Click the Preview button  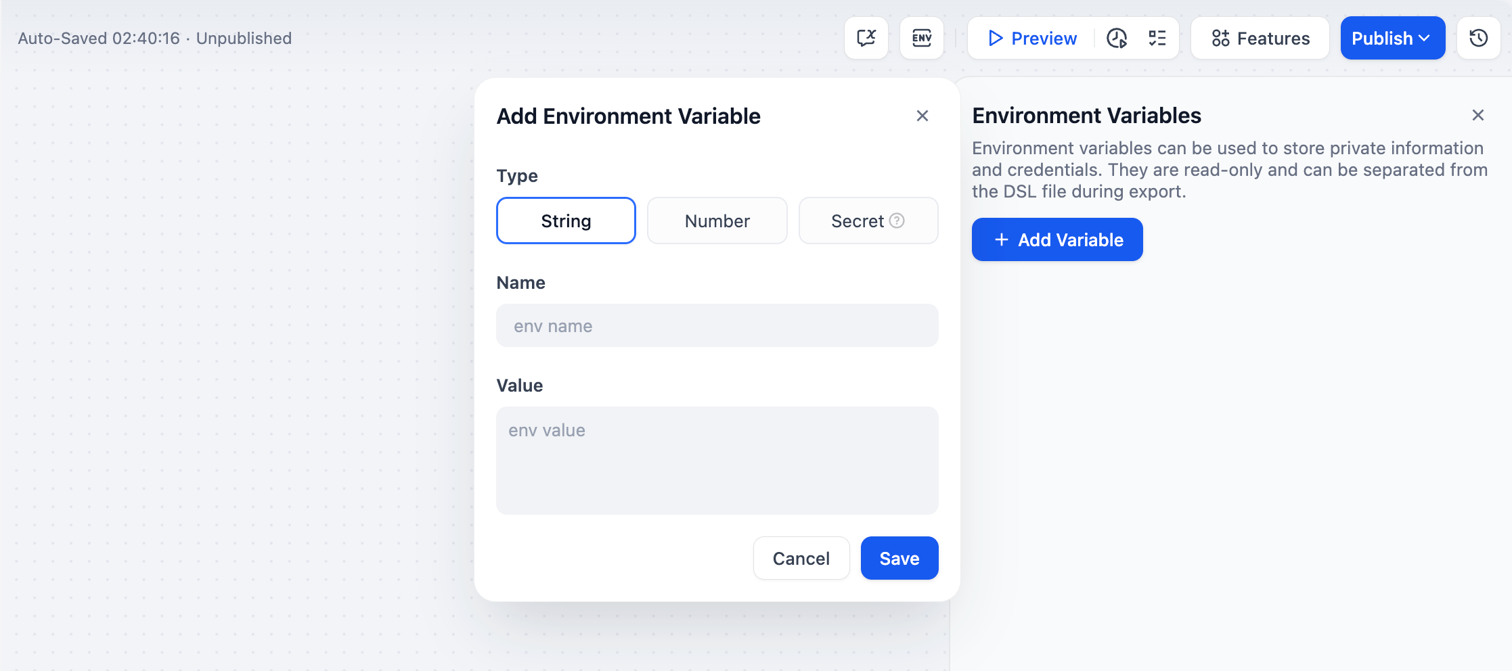tap(1032, 38)
